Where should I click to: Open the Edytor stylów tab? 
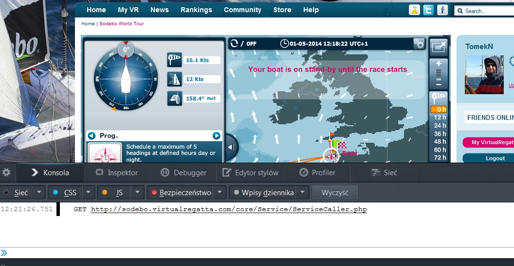(251, 172)
